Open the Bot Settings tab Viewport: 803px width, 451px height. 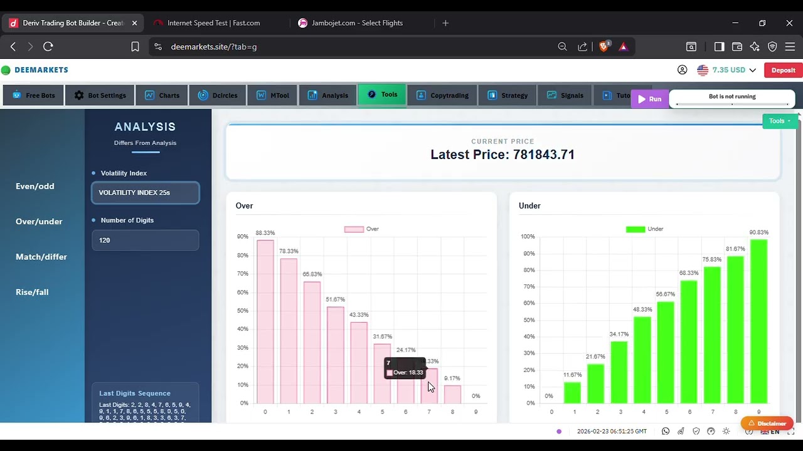[100, 95]
